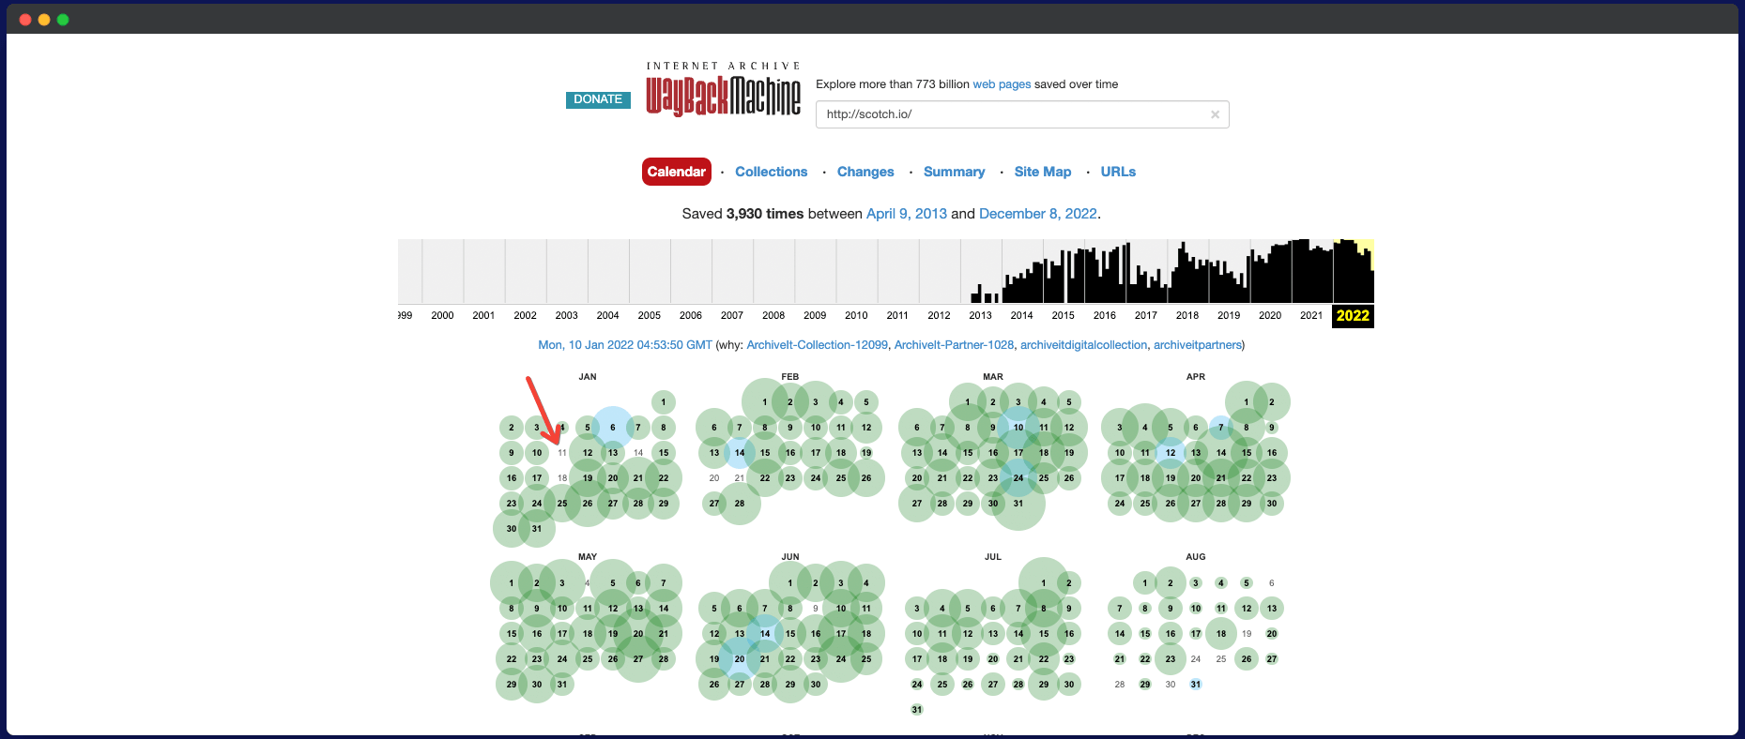Go to the Summary tab
Viewport: 1745px width, 739px height.
pyautogui.click(x=954, y=172)
